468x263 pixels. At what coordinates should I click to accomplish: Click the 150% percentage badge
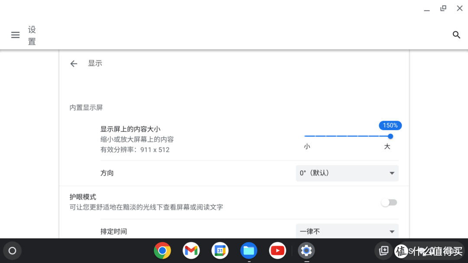(390, 125)
